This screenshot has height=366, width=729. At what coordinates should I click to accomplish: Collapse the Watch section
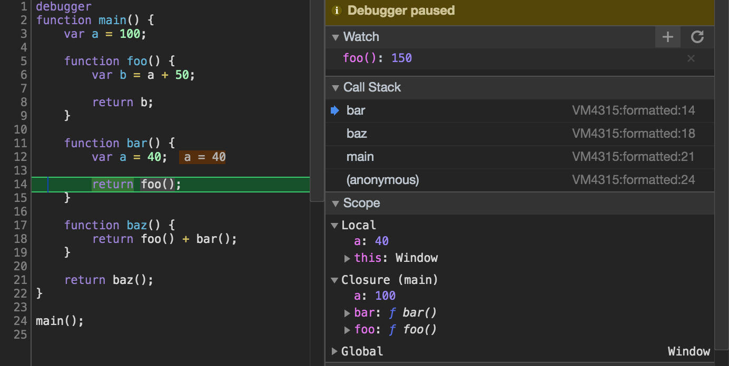point(335,37)
